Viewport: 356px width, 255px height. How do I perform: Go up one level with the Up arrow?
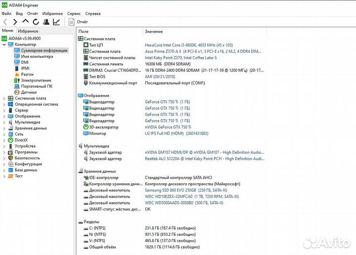tap(25, 21)
